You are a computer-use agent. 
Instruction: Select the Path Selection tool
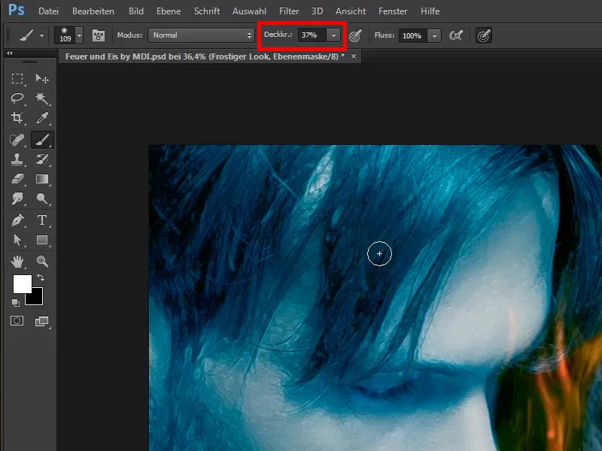17,240
